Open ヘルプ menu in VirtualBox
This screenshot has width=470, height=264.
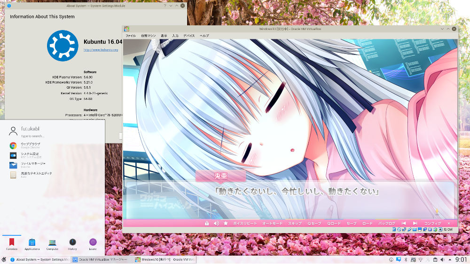point(204,36)
